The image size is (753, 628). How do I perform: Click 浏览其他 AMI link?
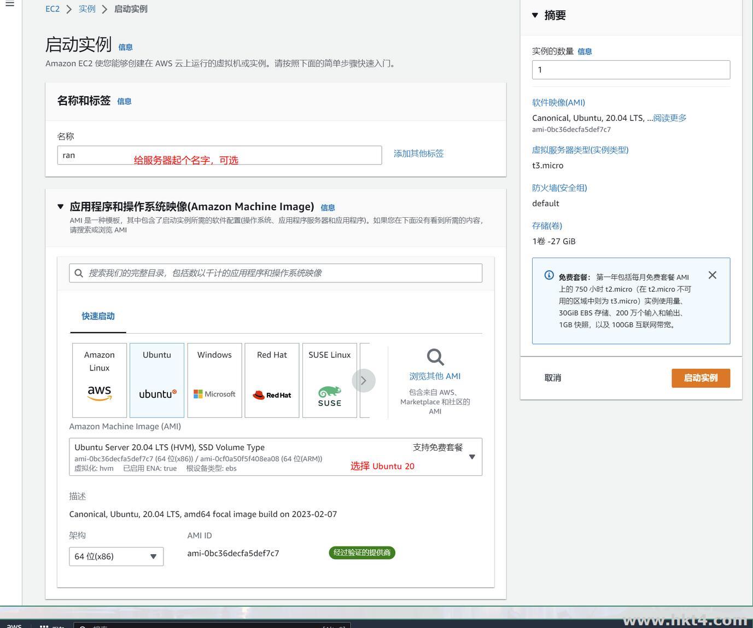(x=435, y=376)
